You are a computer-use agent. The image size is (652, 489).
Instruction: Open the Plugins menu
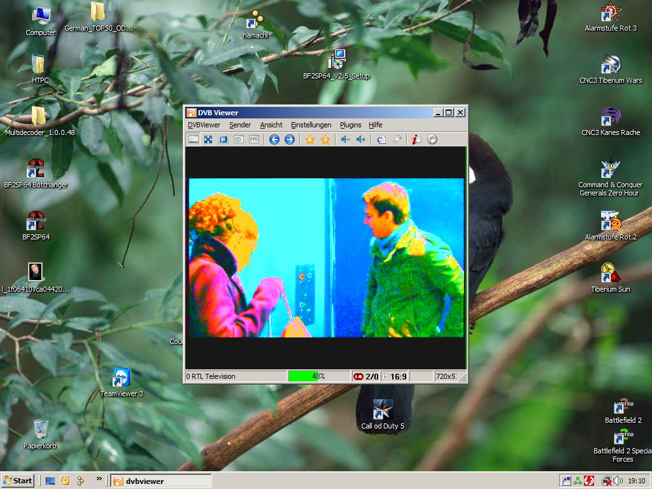click(x=351, y=125)
